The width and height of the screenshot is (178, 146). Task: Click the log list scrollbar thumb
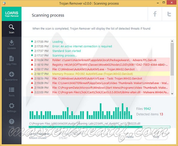click(172, 59)
